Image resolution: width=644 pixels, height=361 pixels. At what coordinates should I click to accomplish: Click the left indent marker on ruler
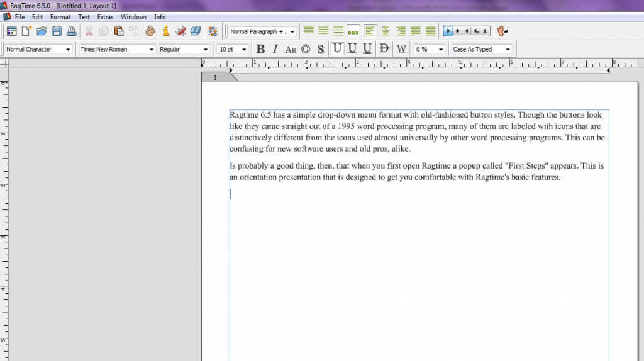231,70
